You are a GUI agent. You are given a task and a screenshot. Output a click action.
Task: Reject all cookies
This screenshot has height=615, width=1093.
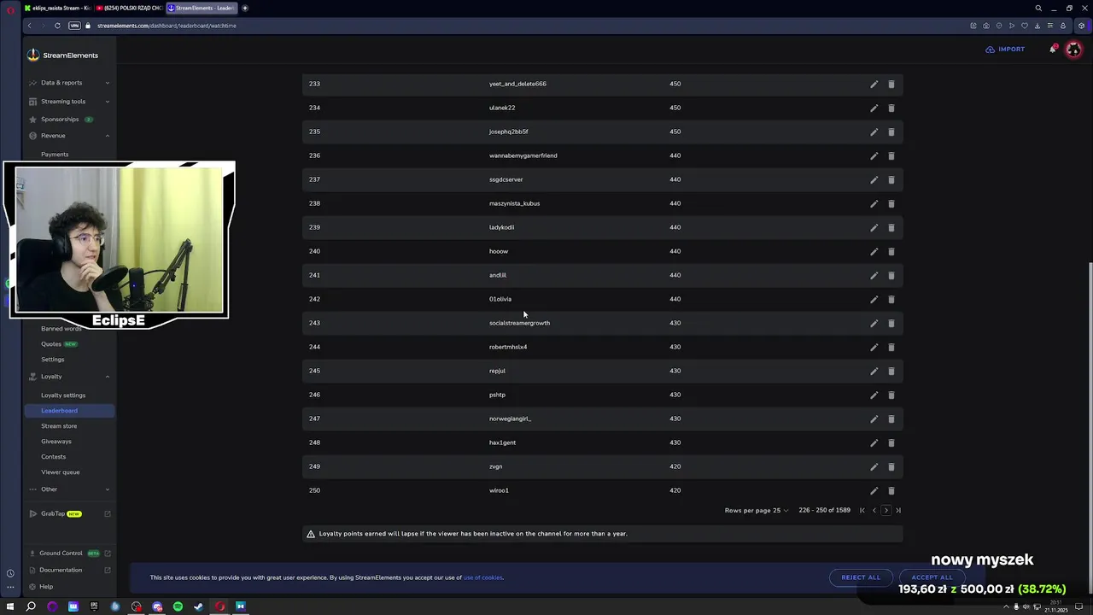pyautogui.click(x=861, y=577)
